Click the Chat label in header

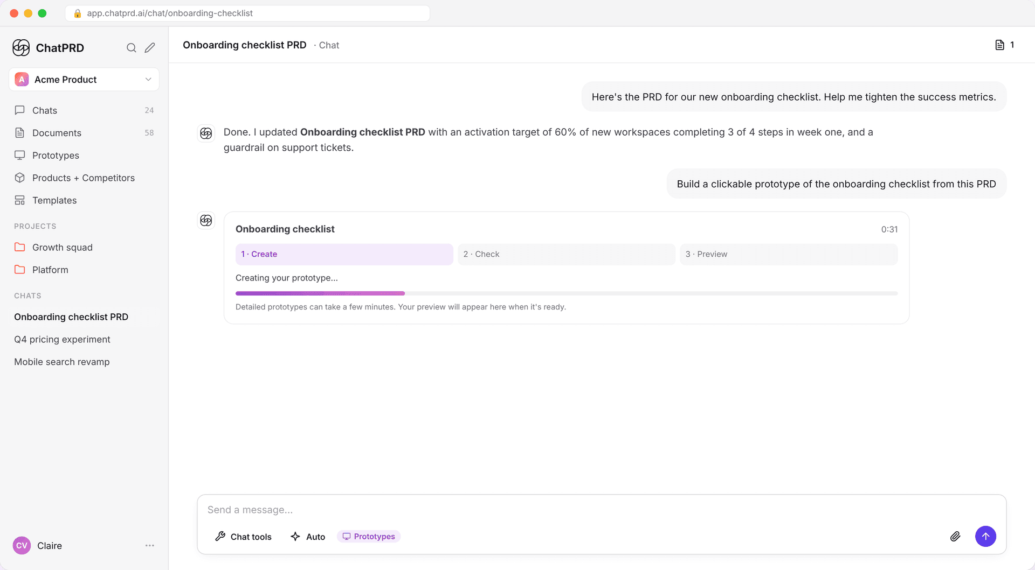329,45
